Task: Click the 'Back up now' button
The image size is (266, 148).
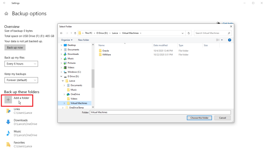Action: coord(15,48)
